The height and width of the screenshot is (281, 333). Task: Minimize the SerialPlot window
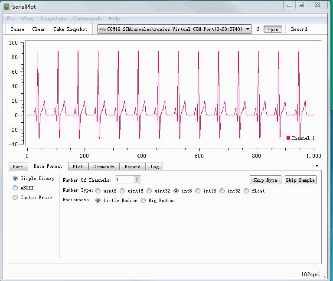290,5
